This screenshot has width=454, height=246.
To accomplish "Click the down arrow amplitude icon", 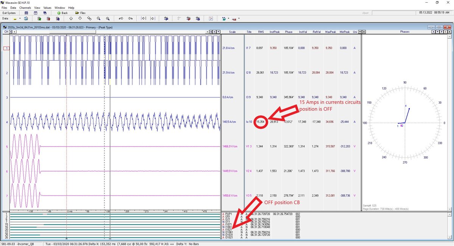I will pos(80,18).
